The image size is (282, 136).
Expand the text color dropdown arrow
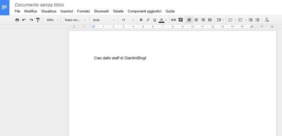(x=166, y=20)
